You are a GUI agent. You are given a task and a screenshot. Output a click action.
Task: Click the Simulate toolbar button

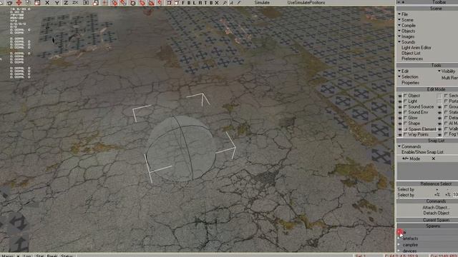point(262,3)
